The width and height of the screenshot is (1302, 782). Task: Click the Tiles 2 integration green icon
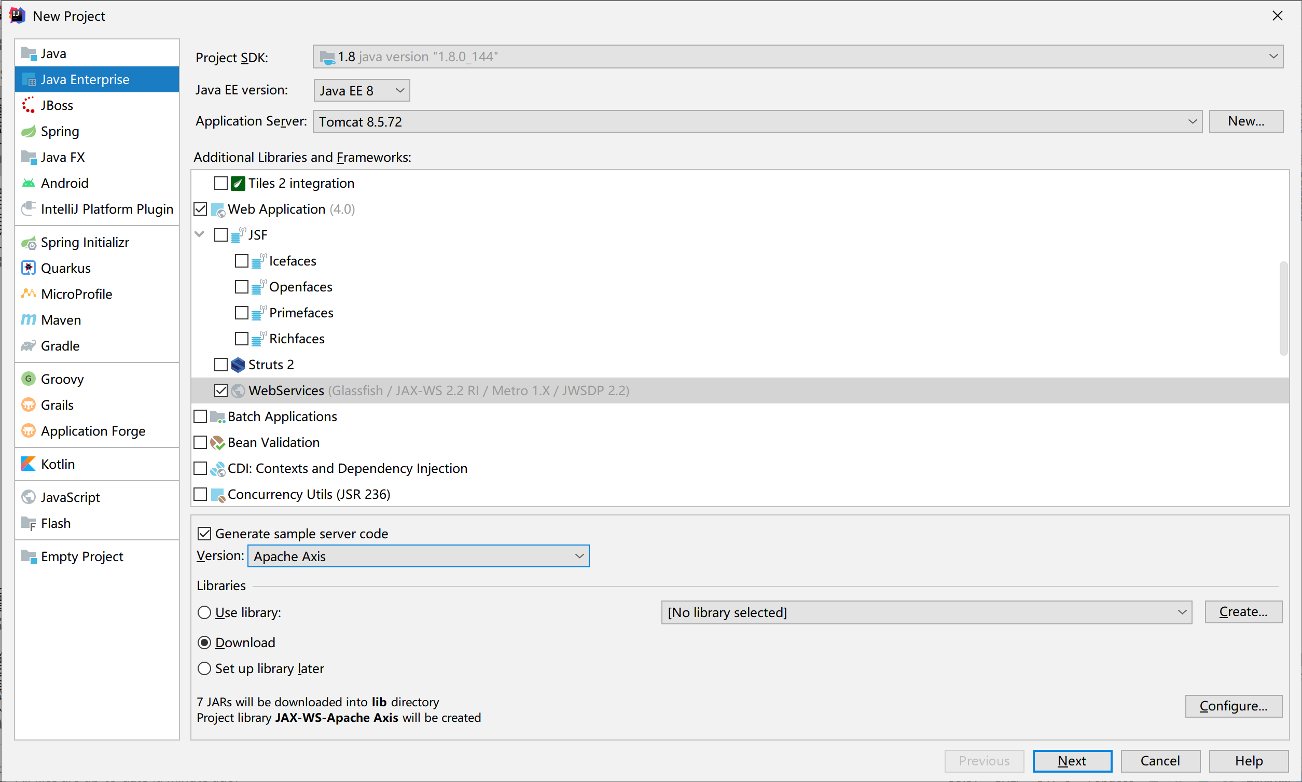click(x=238, y=184)
